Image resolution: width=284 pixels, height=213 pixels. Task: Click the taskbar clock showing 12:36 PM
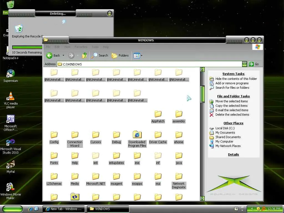click(273, 209)
